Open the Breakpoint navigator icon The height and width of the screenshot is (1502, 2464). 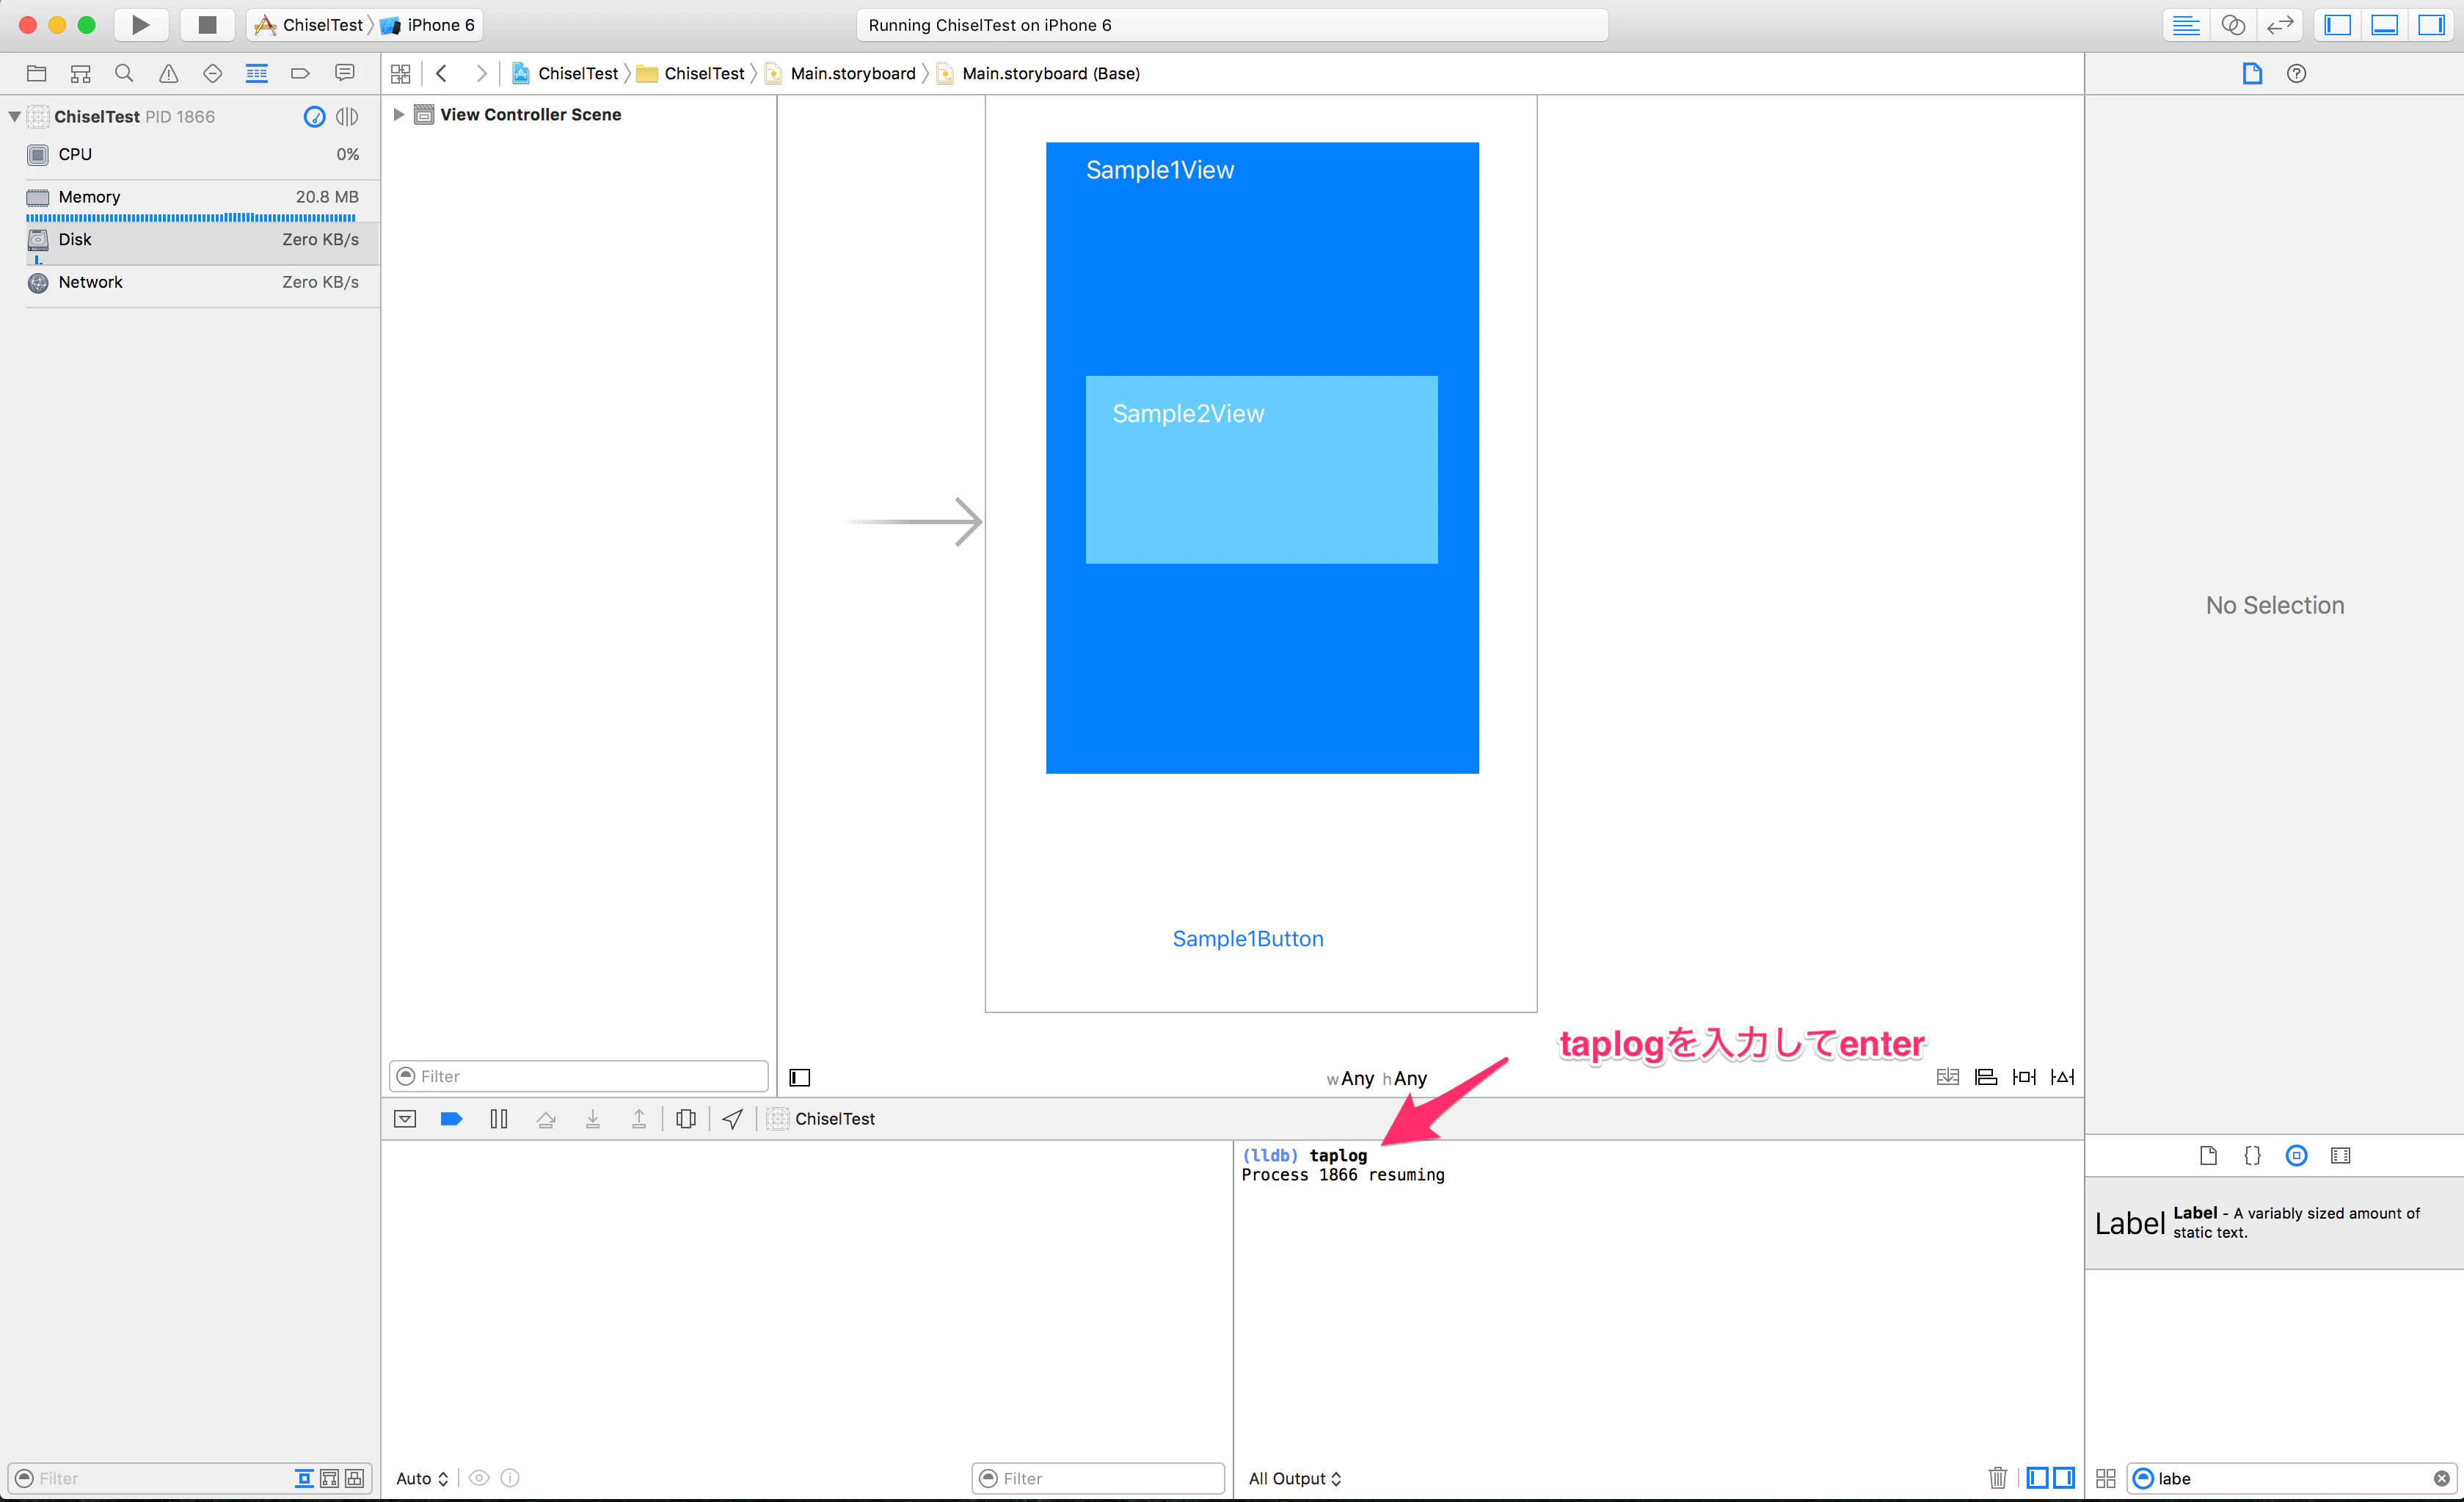tap(300, 73)
